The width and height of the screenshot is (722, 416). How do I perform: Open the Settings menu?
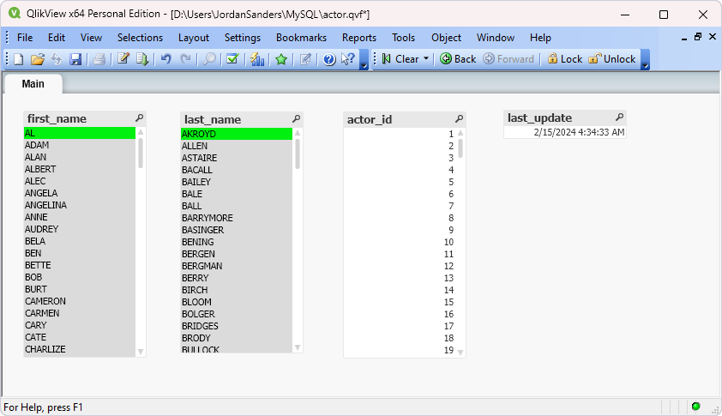coord(242,38)
